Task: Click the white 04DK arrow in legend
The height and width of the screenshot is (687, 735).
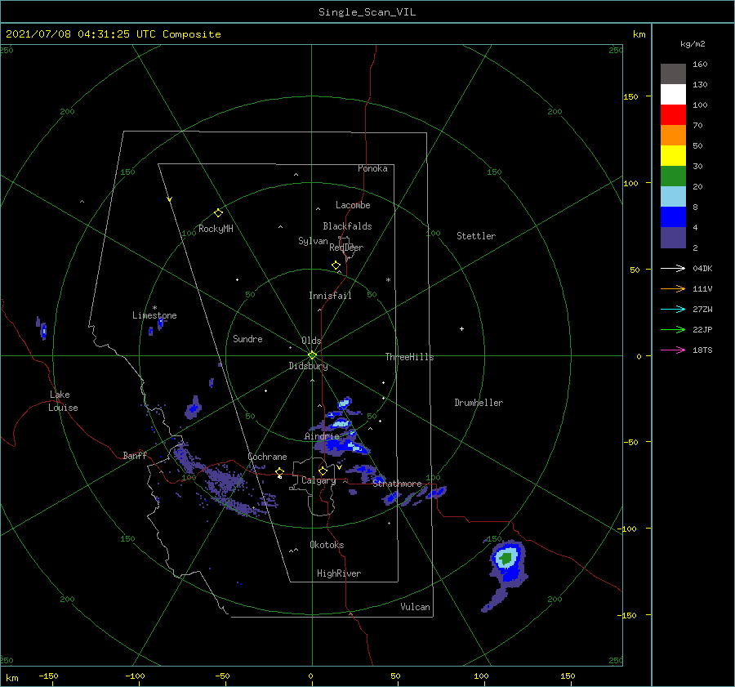Action: [673, 268]
